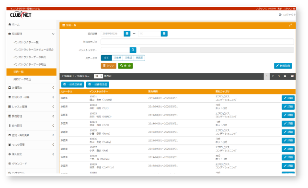Image resolution: width=308 pixels, height=188 pixels.
Task: Expand the マスタ管理 sidebar section
Action: point(32,144)
